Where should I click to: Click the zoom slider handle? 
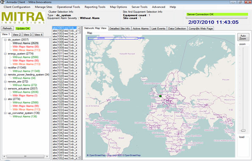point(244,131)
